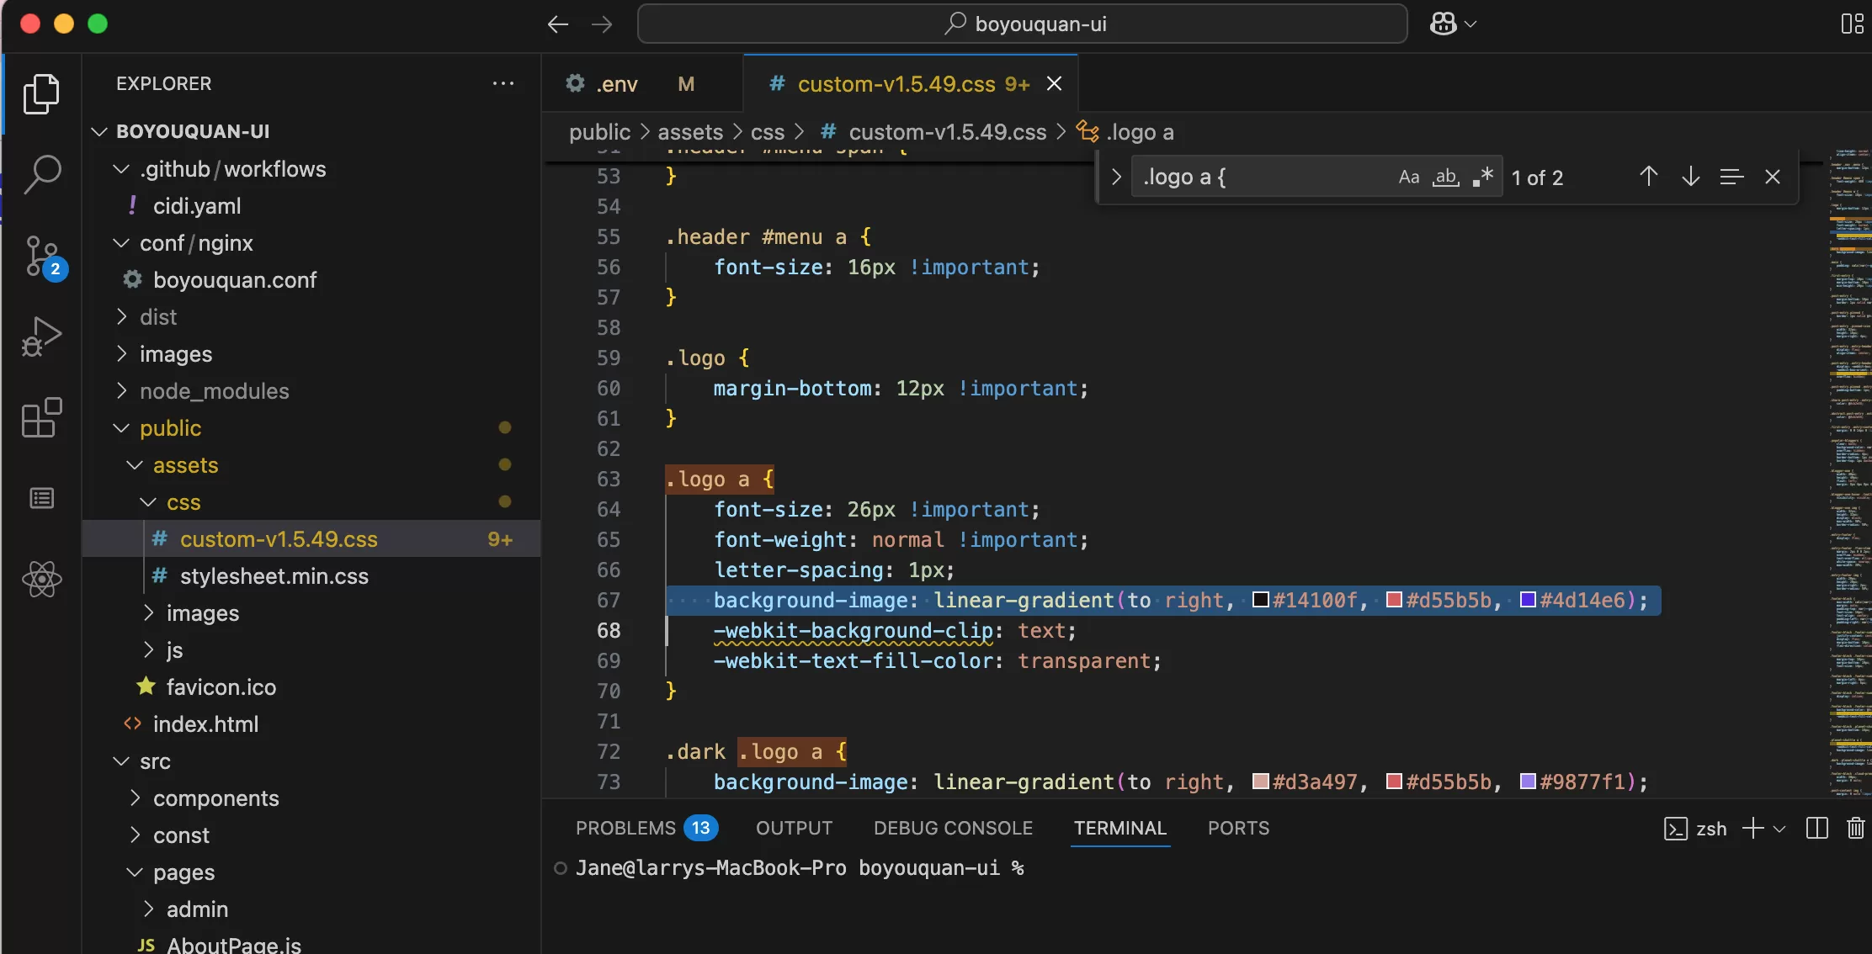Collapse the assets folder
Image resolution: width=1872 pixels, height=954 pixels.
click(x=135, y=465)
